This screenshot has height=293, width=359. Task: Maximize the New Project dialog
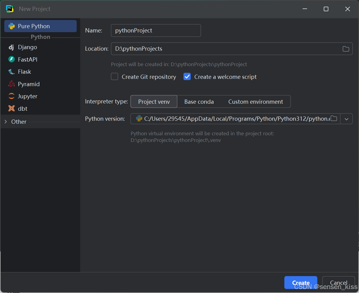click(326, 9)
